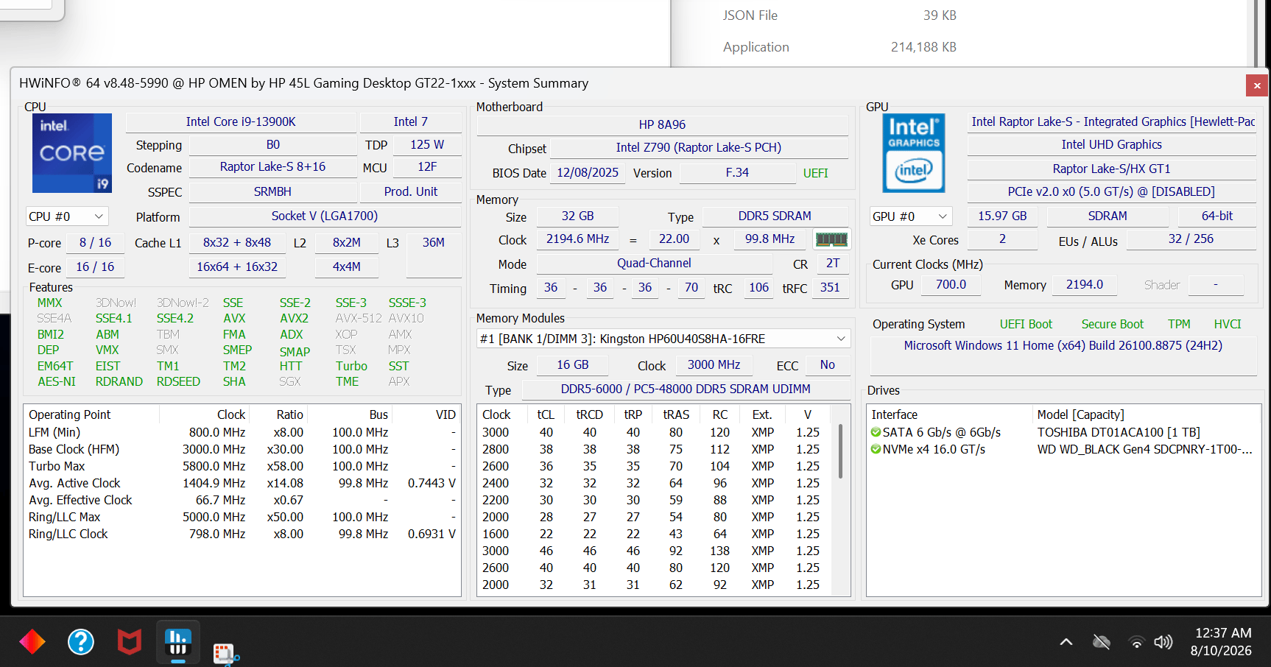This screenshot has width=1271, height=667.
Task: Click the HWiNFO taskbar icon
Action: 178,642
